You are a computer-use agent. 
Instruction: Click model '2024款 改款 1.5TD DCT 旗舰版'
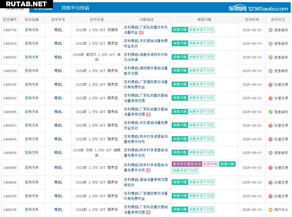(x=97, y=153)
